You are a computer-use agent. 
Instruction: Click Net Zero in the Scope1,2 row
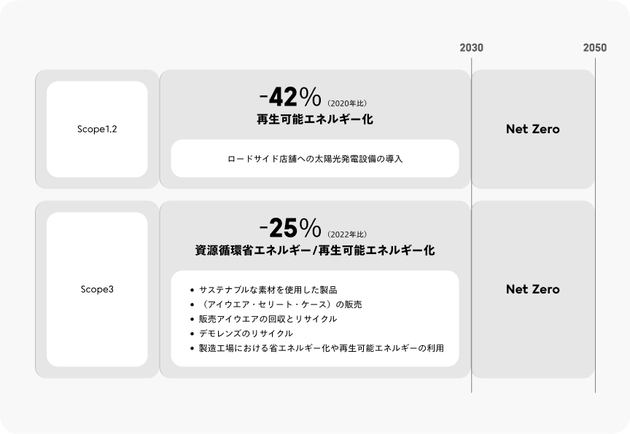pos(533,129)
